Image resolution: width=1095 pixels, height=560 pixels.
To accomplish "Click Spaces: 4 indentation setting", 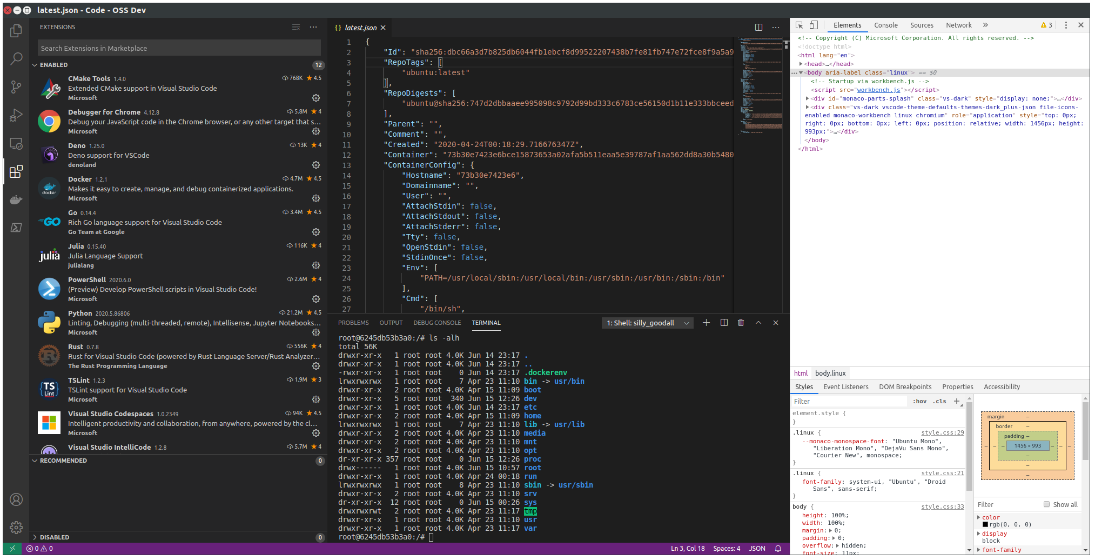I will point(727,549).
